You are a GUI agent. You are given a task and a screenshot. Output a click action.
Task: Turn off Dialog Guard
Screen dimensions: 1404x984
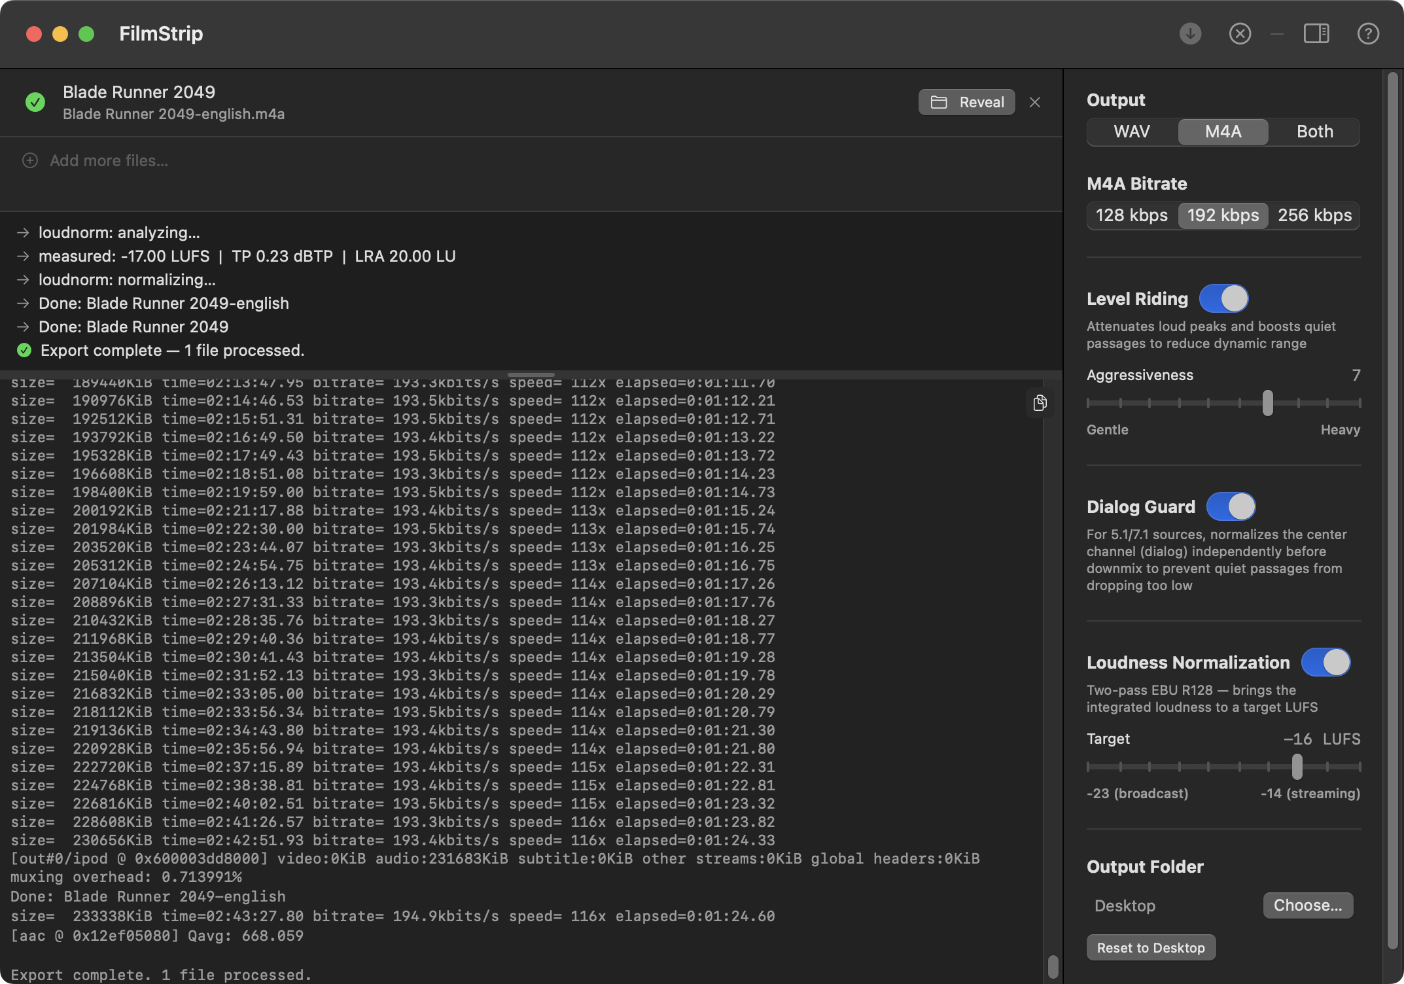(1233, 506)
